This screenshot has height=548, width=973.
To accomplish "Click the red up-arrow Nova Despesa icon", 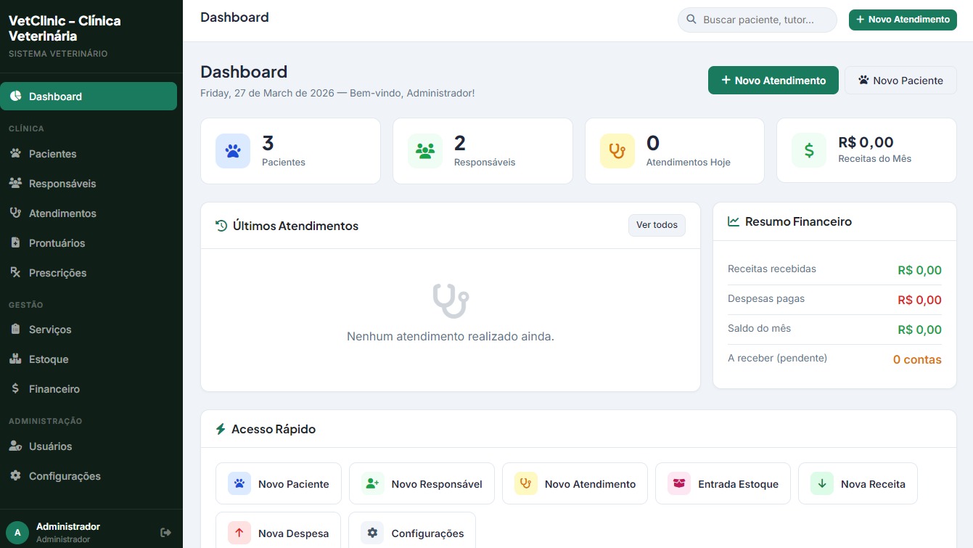I will coord(239,533).
